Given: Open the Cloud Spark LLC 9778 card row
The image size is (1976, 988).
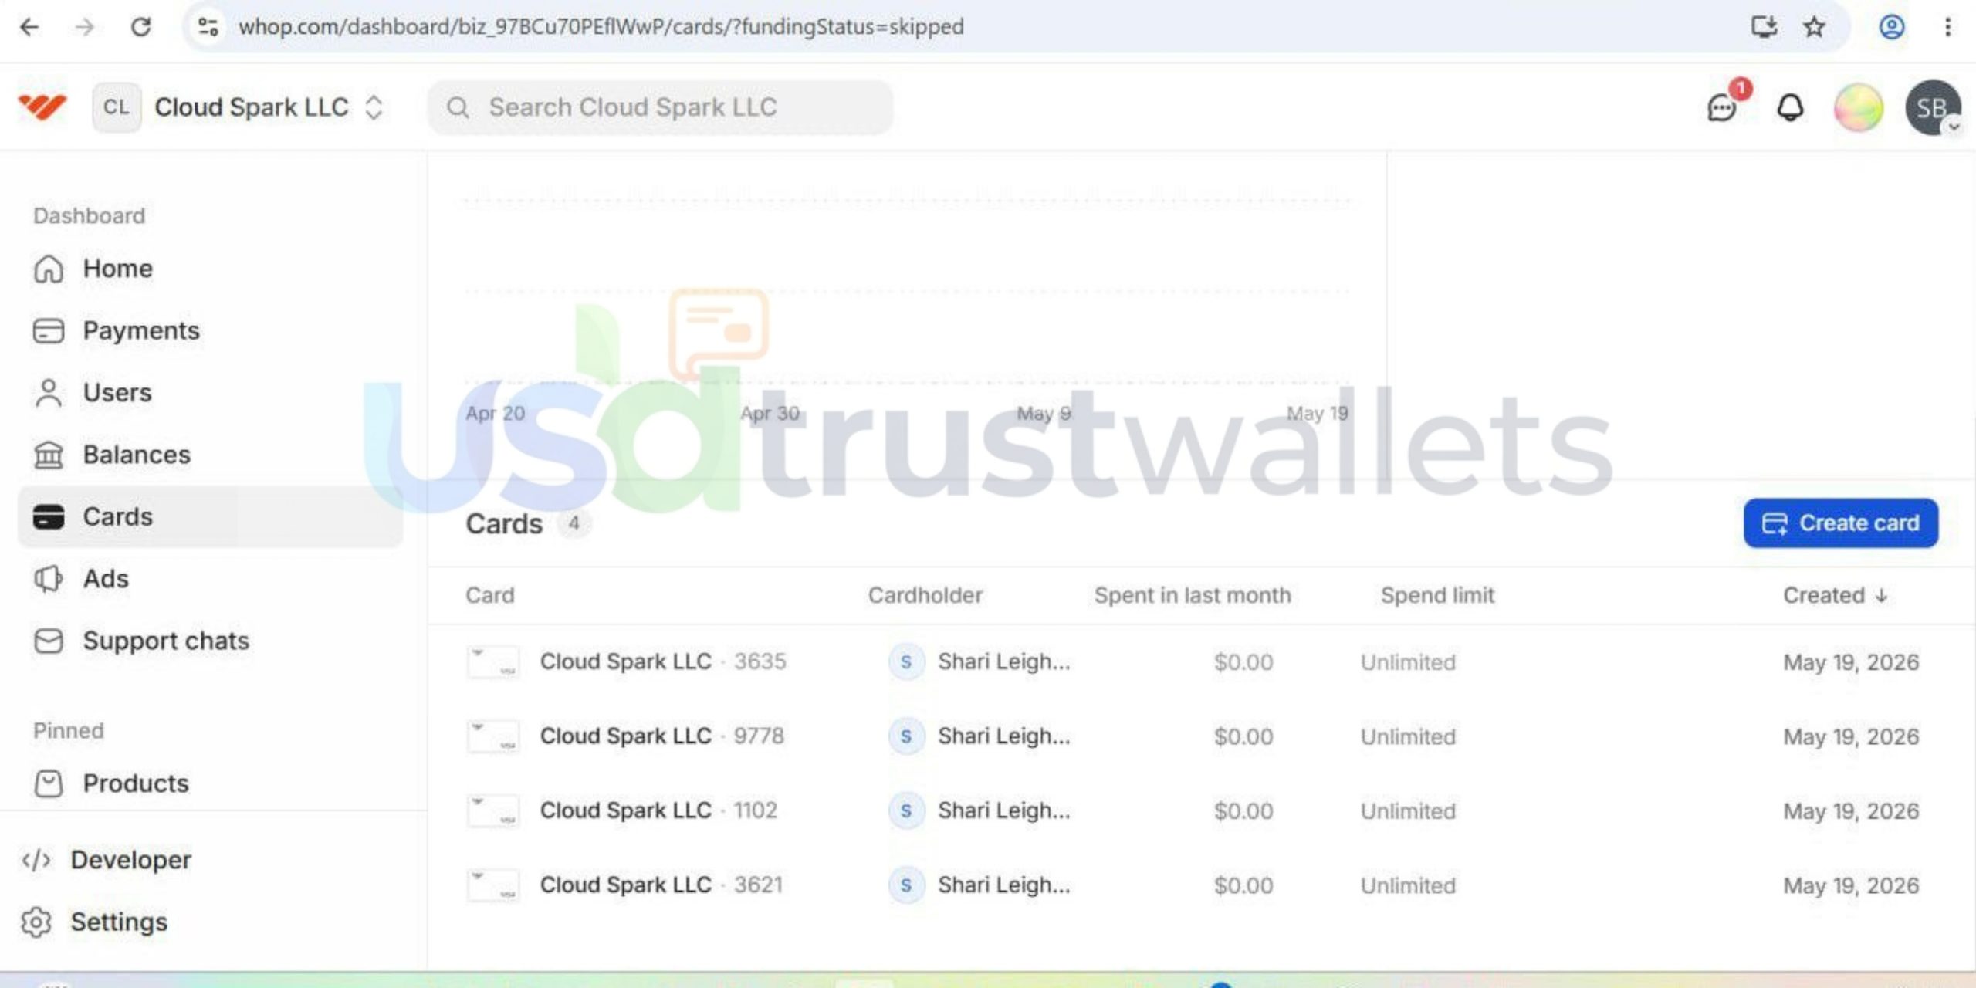Looking at the screenshot, I should click(1201, 736).
